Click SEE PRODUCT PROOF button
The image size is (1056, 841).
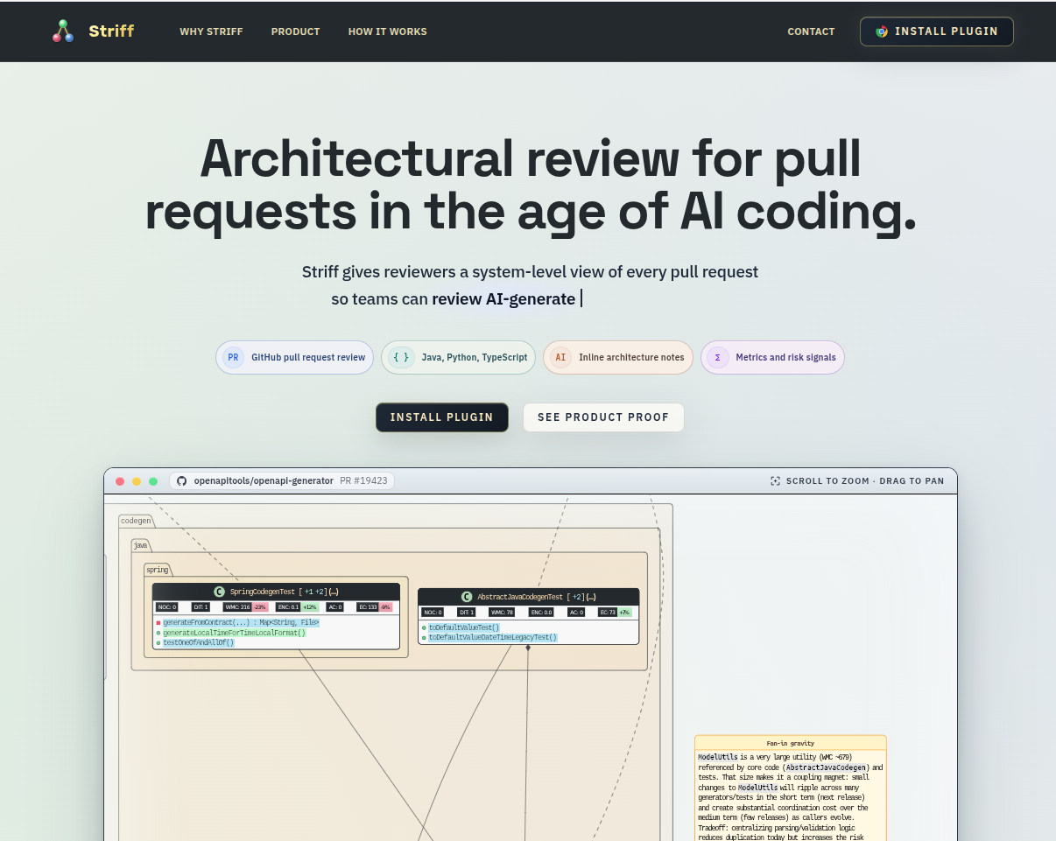click(x=603, y=417)
